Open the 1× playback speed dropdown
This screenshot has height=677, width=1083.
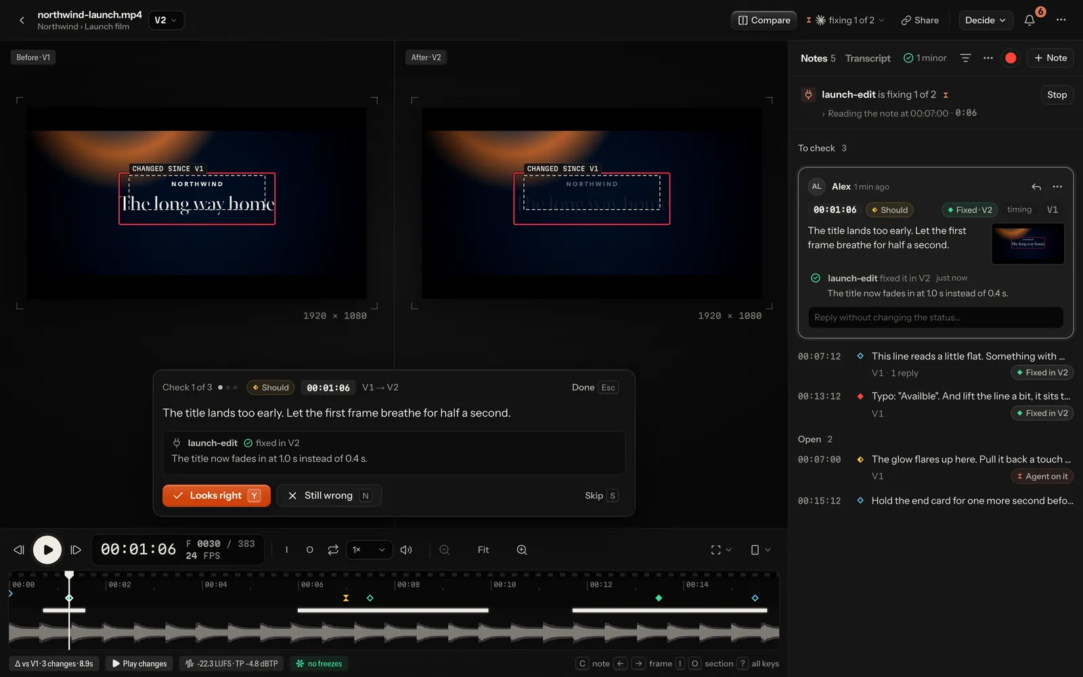click(369, 550)
